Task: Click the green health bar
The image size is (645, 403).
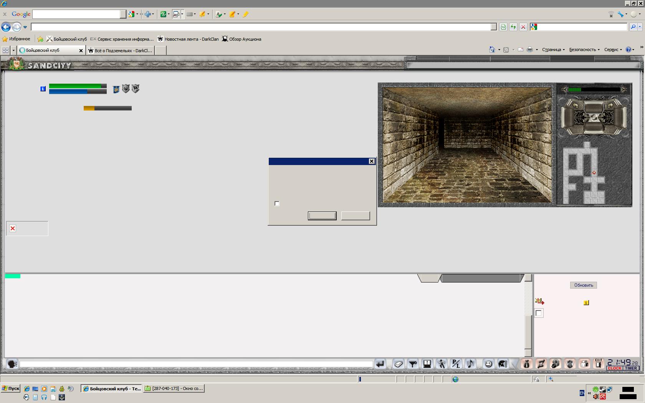Action: (78, 86)
